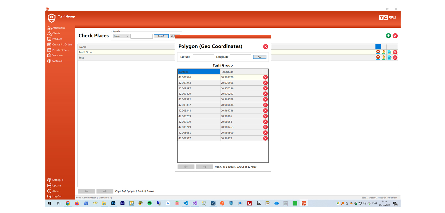Select longitude cell 20.970506

click(241, 83)
